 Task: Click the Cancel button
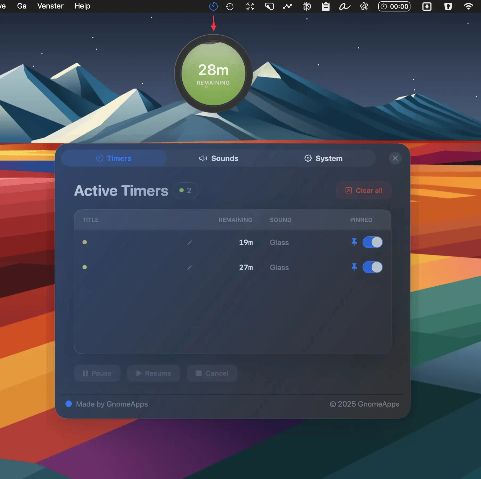212,373
